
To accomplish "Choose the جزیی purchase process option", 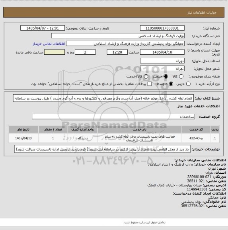I will coord(188,84).
